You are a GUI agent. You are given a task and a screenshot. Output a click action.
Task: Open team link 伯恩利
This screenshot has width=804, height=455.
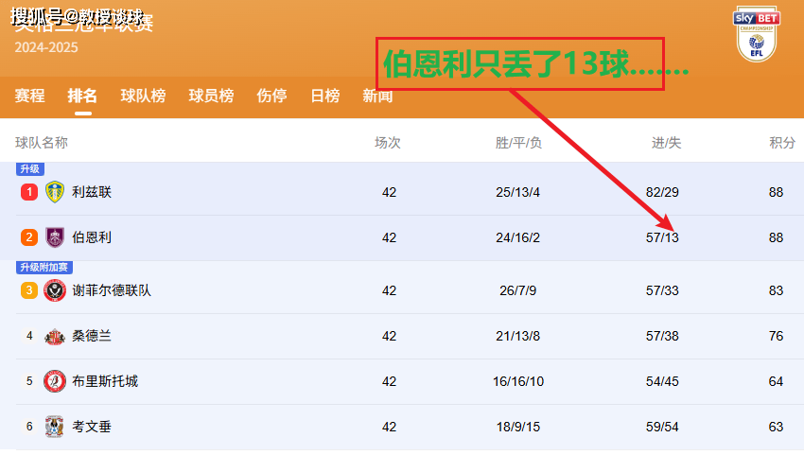coord(92,237)
